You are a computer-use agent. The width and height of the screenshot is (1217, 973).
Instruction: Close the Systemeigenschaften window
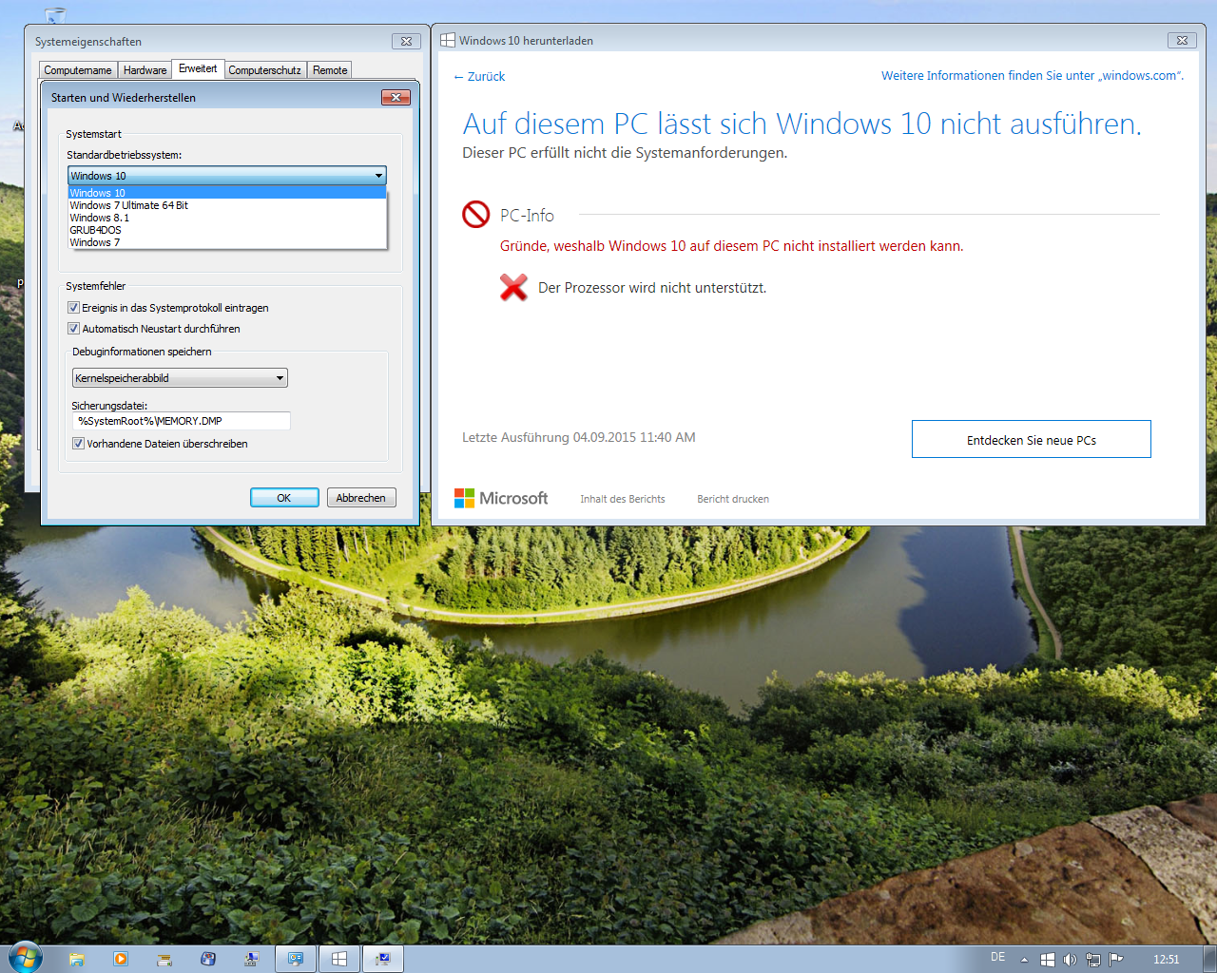(x=406, y=41)
